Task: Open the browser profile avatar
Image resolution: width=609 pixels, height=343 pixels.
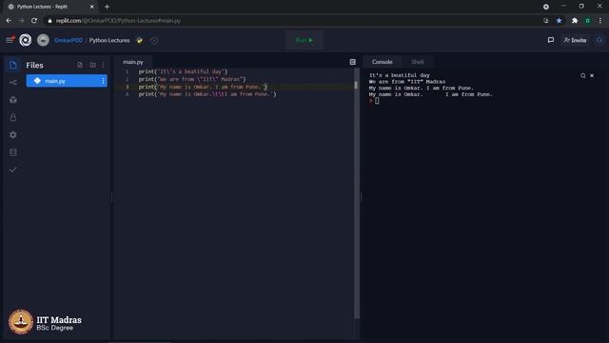Action: point(587,21)
